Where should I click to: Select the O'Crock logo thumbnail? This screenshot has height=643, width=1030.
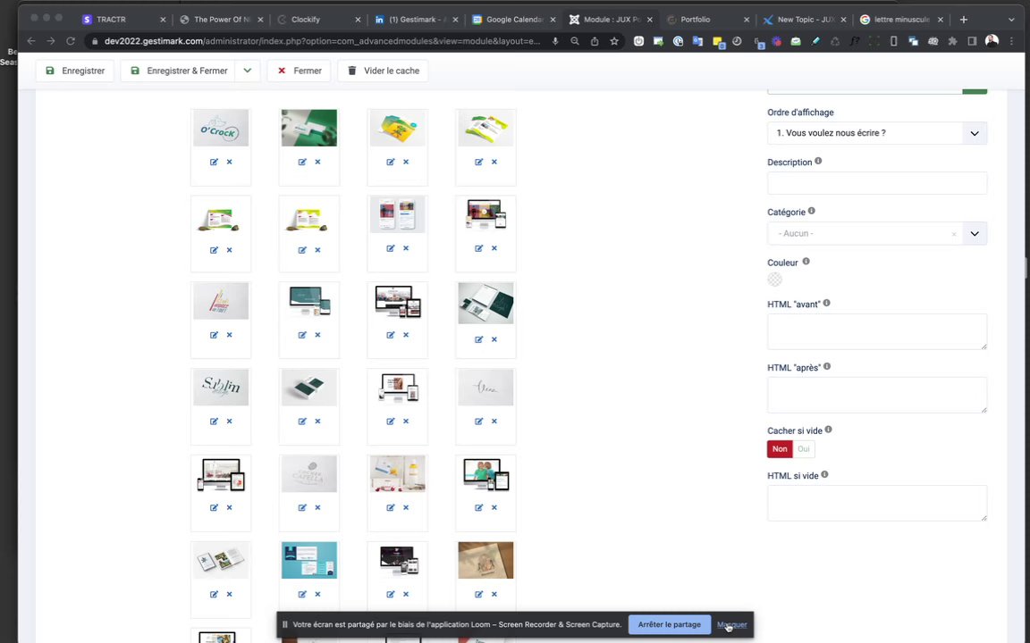click(221, 128)
